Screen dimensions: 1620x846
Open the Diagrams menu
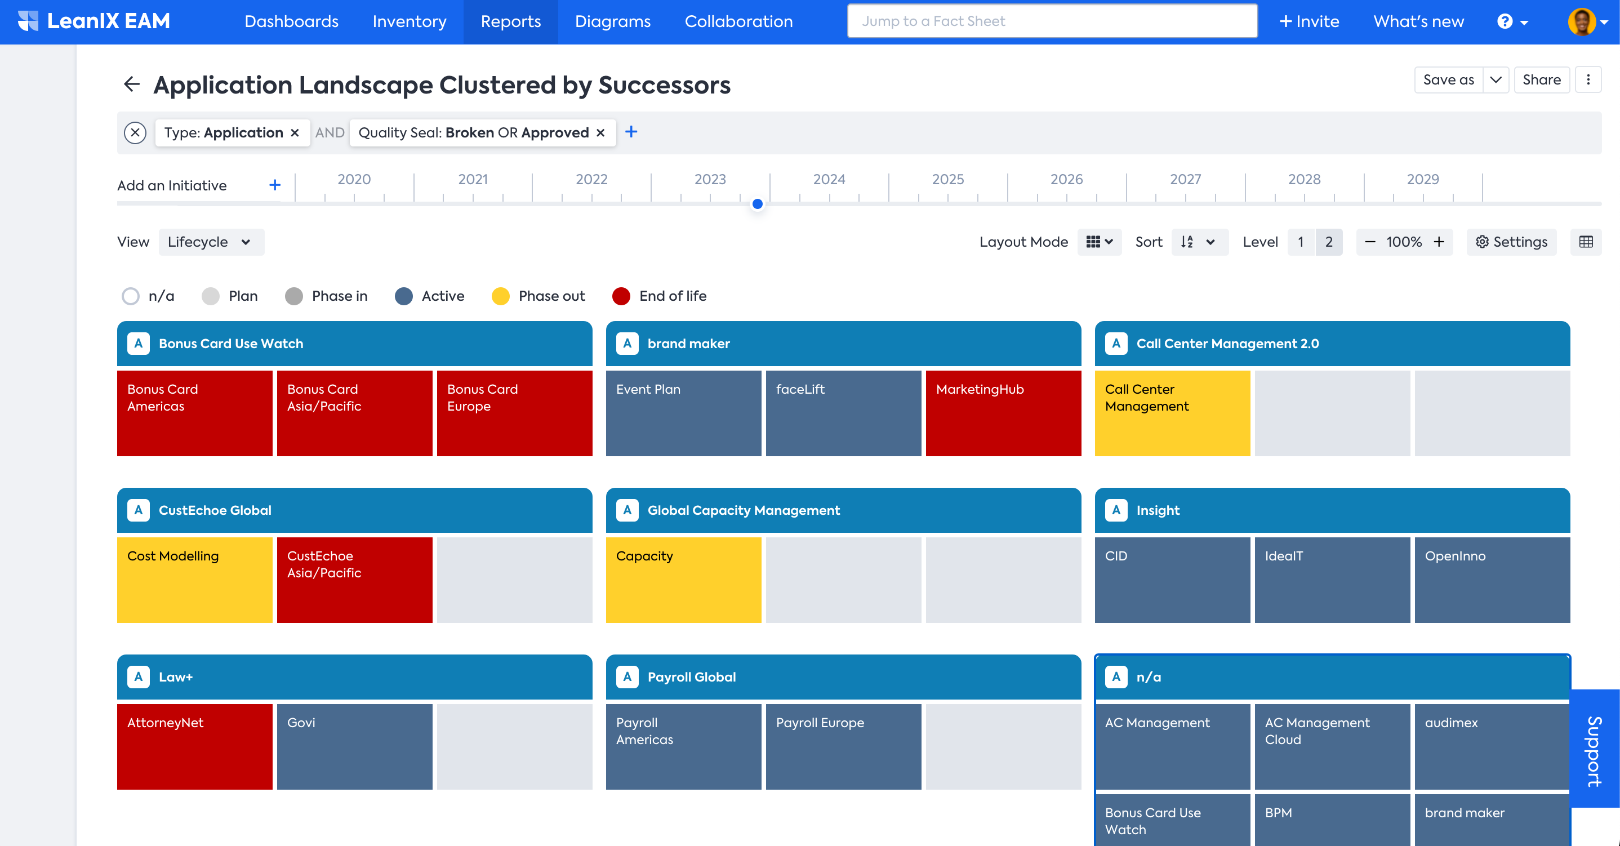[612, 21]
